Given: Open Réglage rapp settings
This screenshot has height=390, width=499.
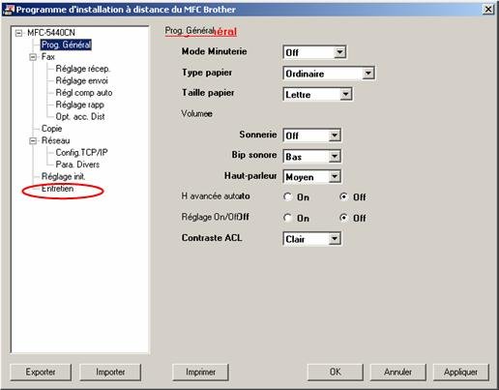Looking at the screenshot, I should click(79, 105).
